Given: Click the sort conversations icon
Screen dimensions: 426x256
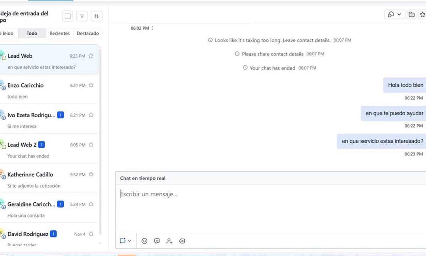Looking at the screenshot, I should 97,16.
